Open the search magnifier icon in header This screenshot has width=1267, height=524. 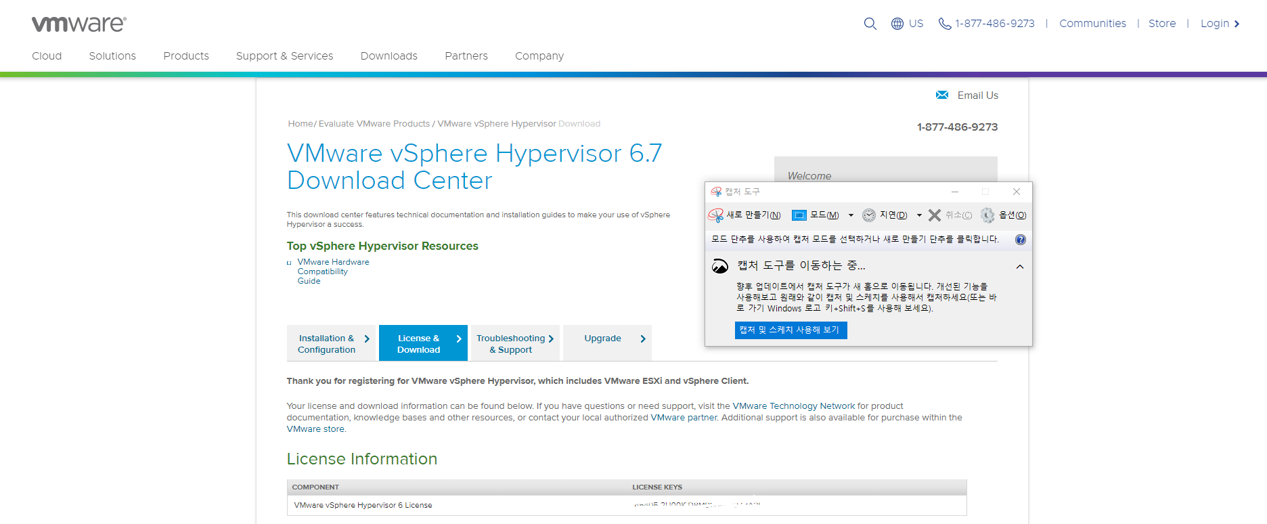click(870, 24)
